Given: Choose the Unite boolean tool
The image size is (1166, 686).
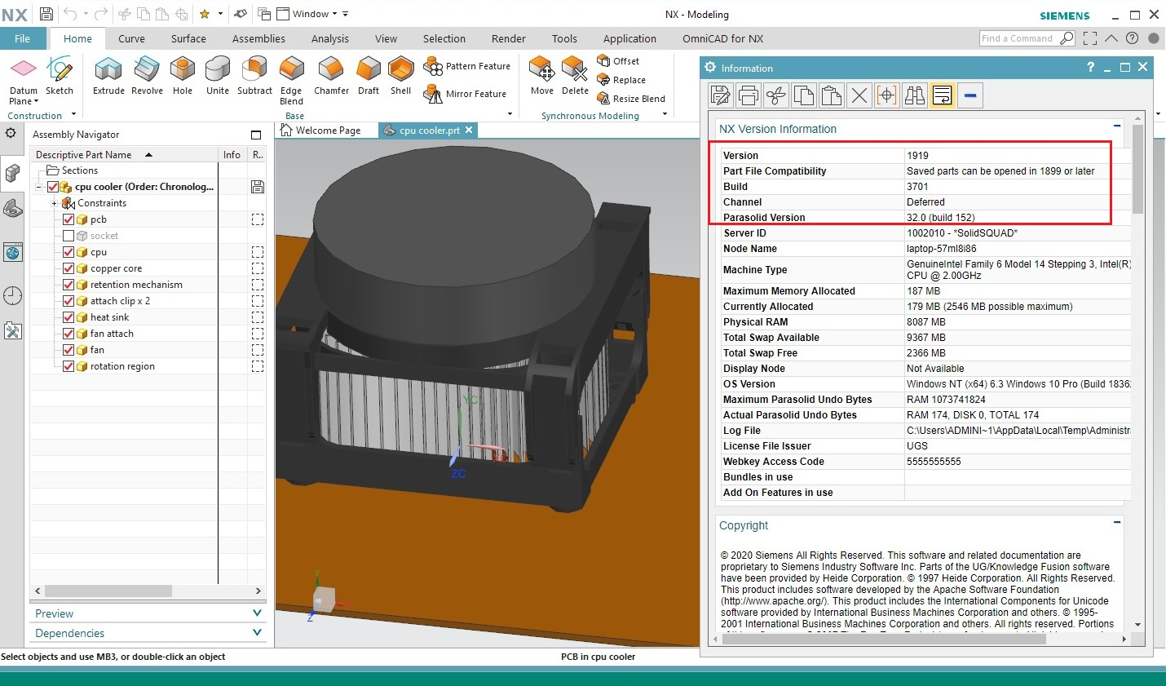Looking at the screenshot, I should 218,76.
